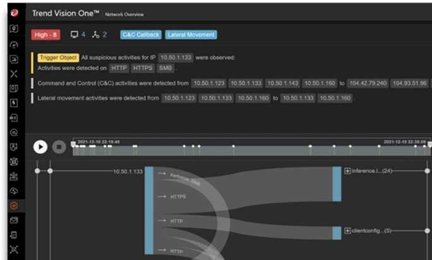Click the timeline end time 2021-12-10 22:35:00
This screenshot has width=432, height=260.
[404, 142]
